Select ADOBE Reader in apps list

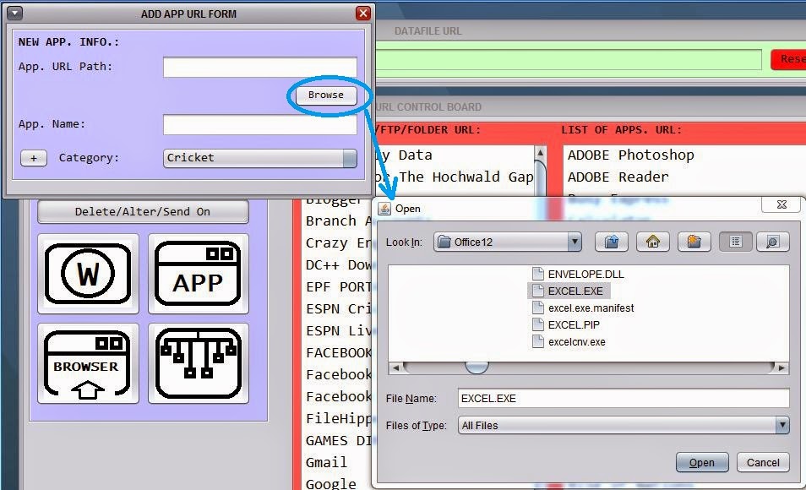point(618,177)
